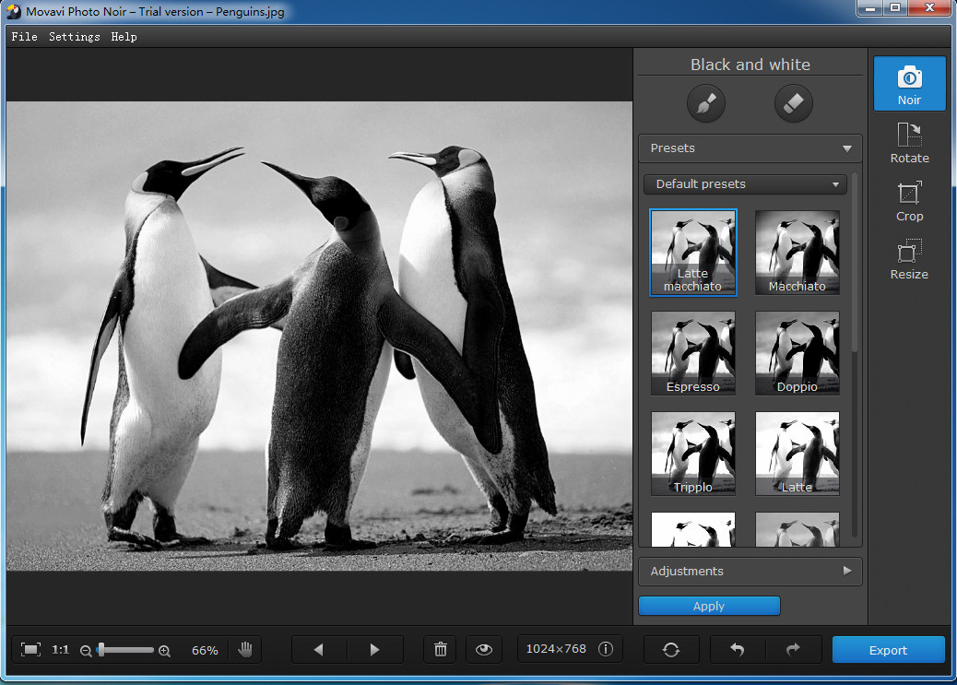Select the hand pan tool
Screen dimensions: 957x685
[245, 649]
